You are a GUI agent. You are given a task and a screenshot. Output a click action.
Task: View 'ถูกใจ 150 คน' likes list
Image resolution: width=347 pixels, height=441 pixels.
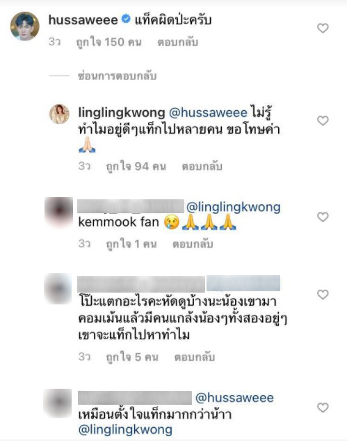tap(108, 42)
